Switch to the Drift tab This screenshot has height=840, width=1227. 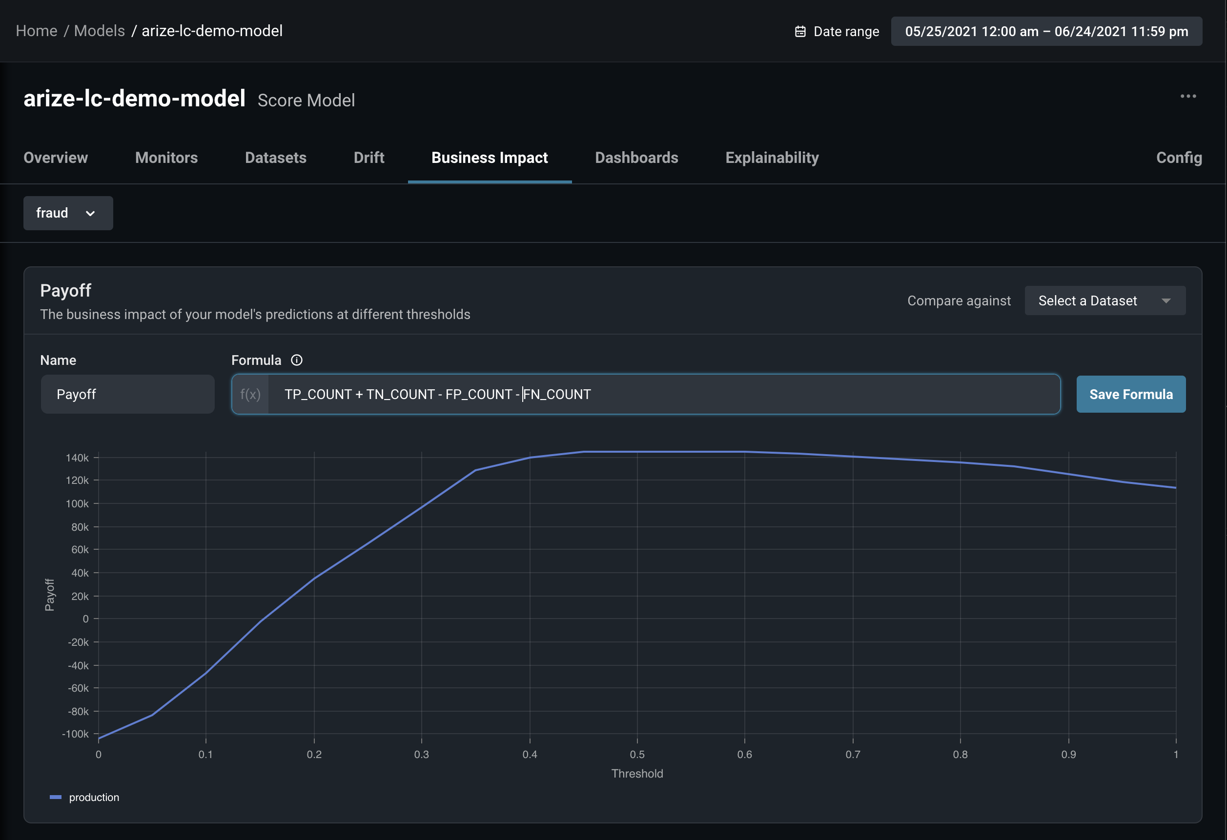coord(368,158)
